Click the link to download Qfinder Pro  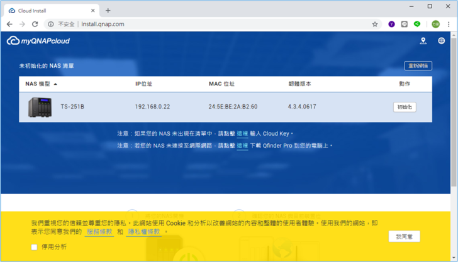(242, 146)
